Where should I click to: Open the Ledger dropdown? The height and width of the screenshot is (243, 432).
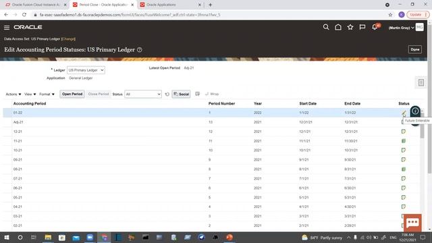pos(86,70)
